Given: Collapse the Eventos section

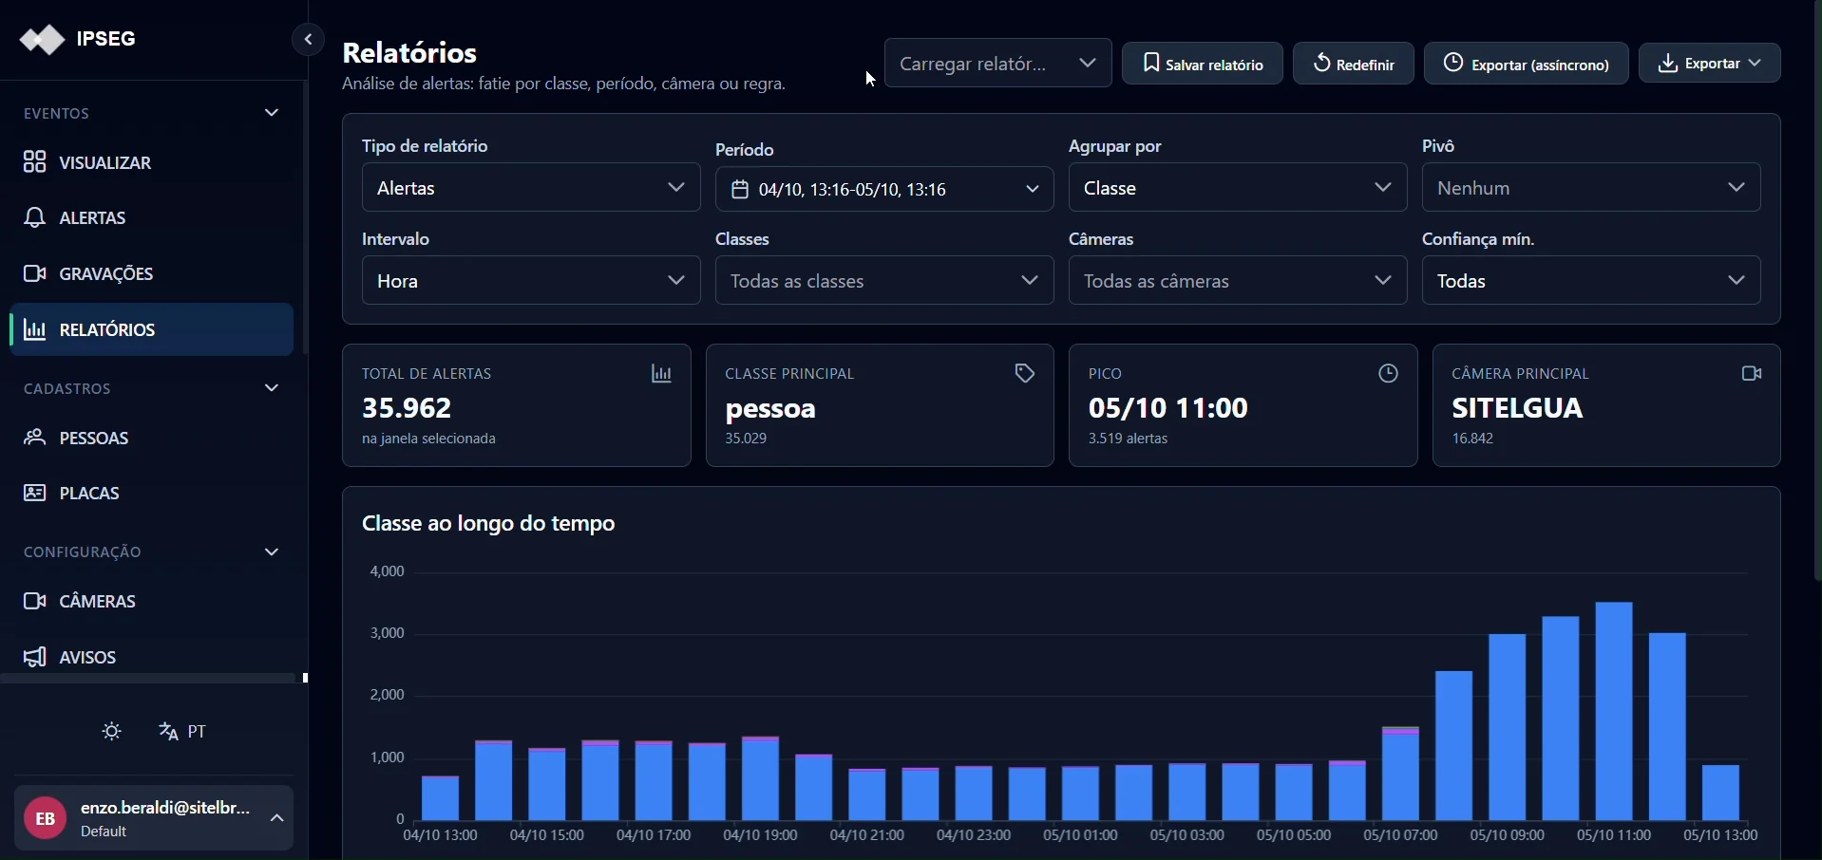Looking at the screenshot, I should (x=272, y=113).
